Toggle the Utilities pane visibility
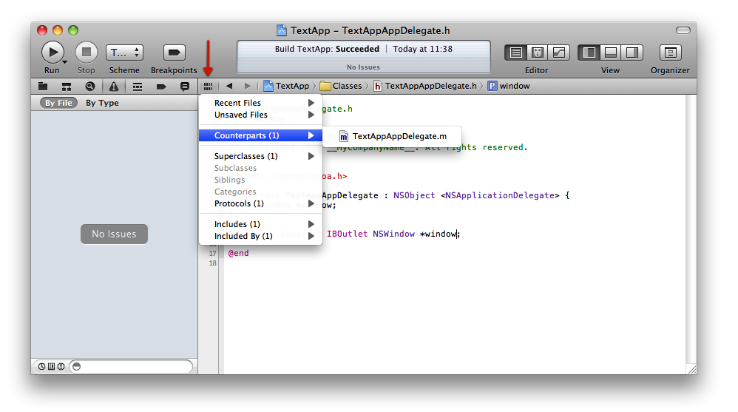Viewport: 738px width, 412px height. [632, 53]
